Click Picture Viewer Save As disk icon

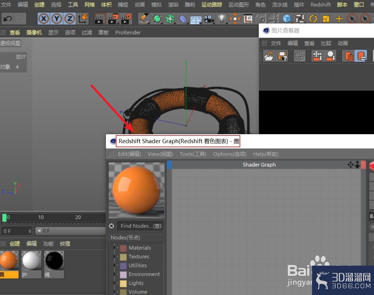click(282, 56)
